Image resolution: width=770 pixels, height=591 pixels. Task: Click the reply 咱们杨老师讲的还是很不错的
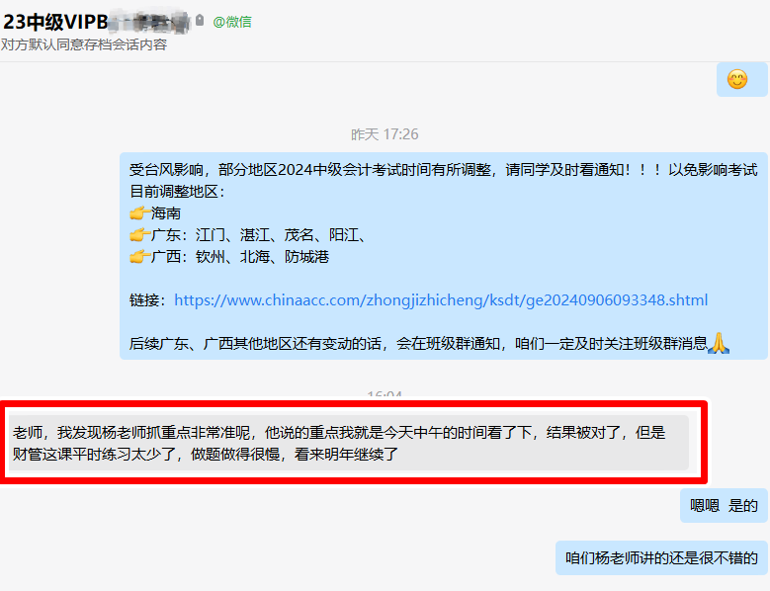[661, 557]
